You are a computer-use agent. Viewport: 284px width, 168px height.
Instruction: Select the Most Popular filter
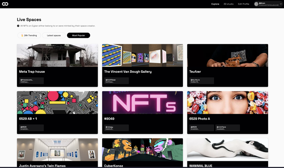78,35
